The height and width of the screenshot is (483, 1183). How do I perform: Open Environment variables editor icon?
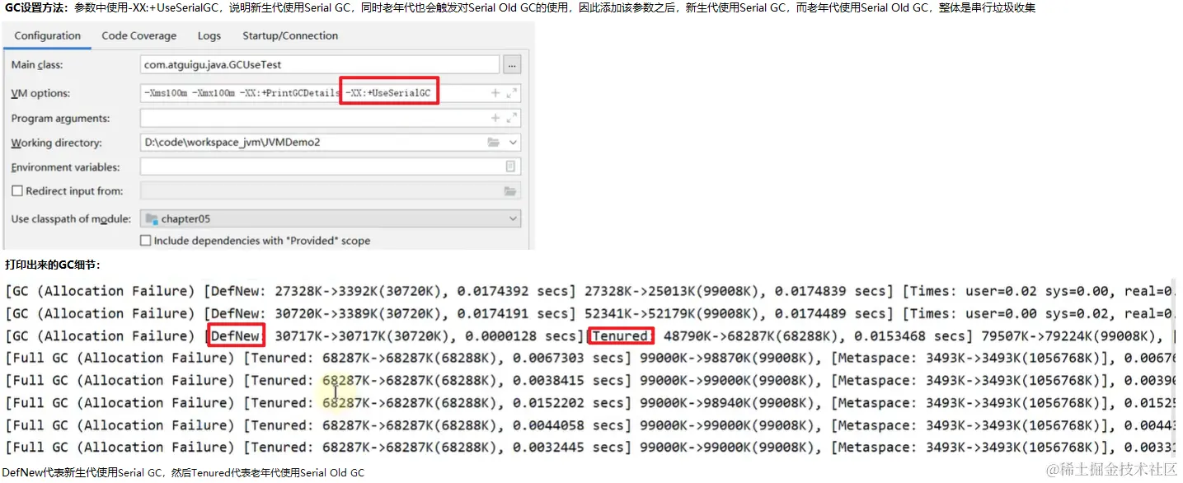coord(511,166)
